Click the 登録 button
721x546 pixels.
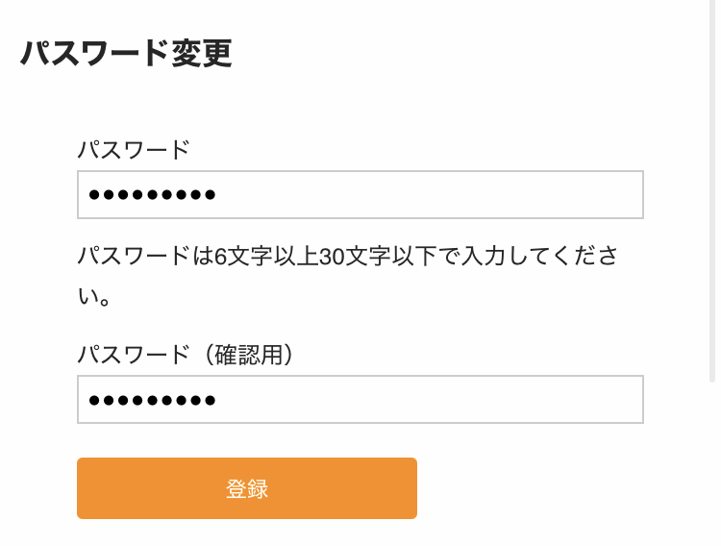coord(246,488)
